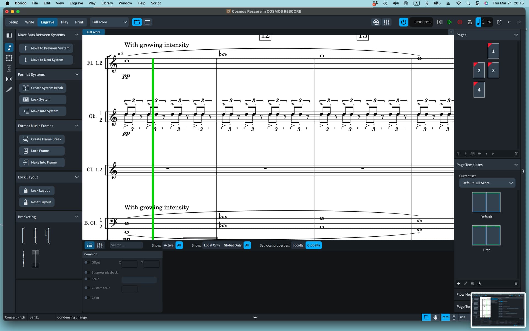Toggle the Suppress playback property

86,272
